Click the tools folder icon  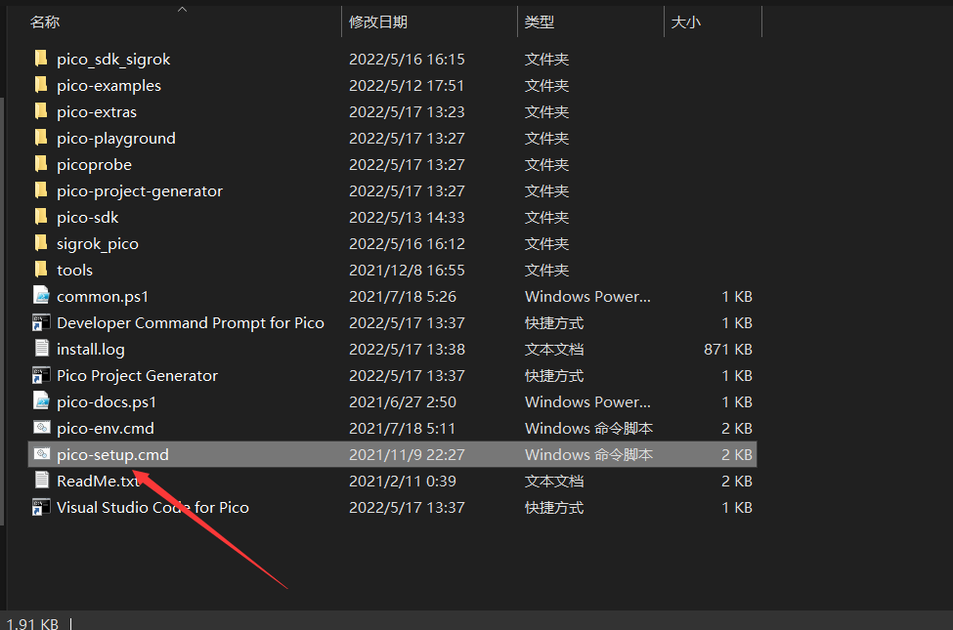point(41,270)
